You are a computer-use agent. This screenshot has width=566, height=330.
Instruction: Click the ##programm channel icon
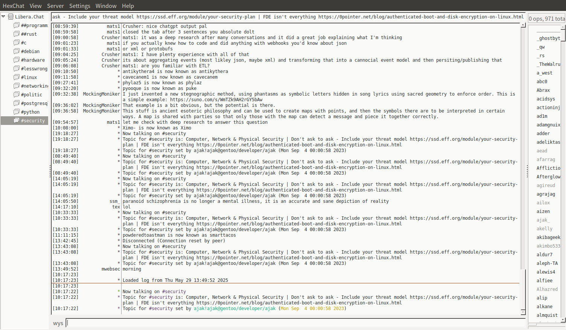tap(17, 25)
